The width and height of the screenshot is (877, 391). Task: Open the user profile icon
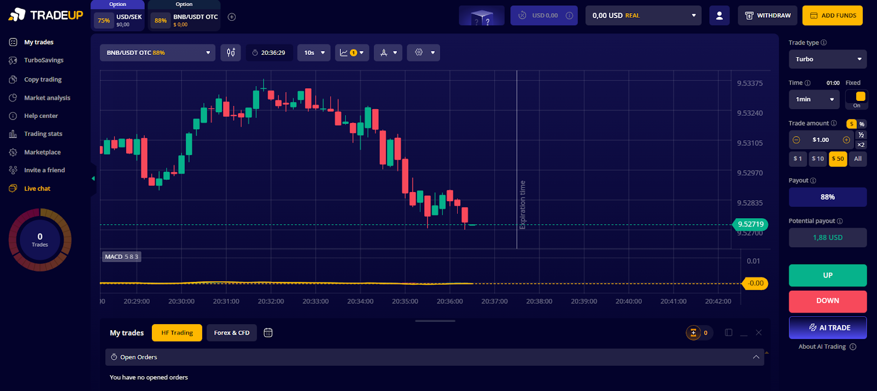(719, 15)
